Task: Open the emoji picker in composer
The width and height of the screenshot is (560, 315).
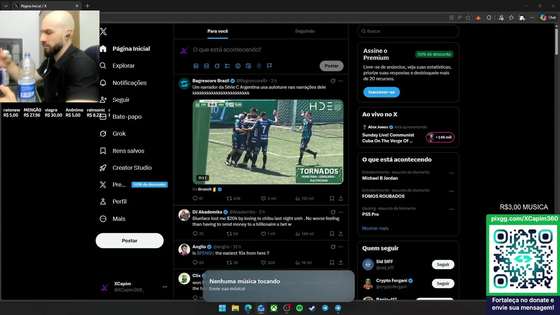Action: [238, 66]
